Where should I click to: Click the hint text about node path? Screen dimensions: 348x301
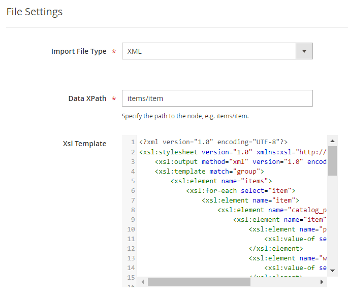tap(185, 116)
